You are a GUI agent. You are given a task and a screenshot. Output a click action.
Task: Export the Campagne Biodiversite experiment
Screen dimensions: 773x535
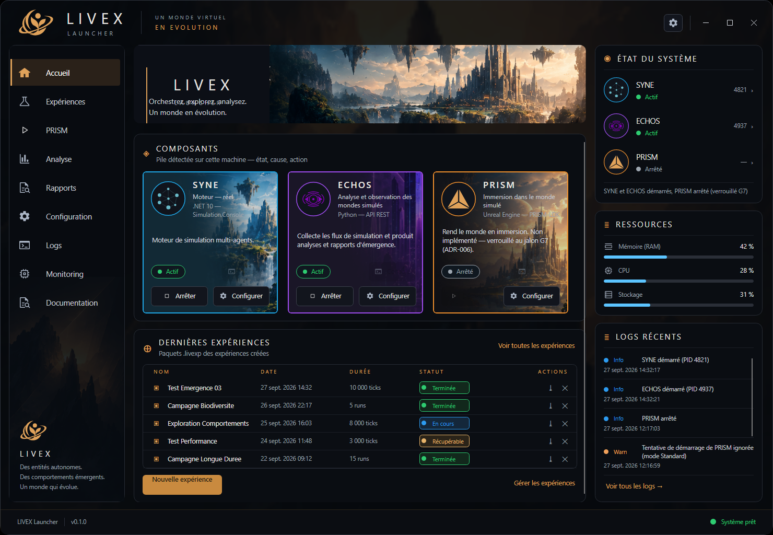[551, 406]
